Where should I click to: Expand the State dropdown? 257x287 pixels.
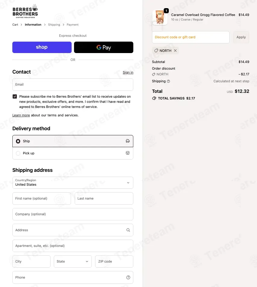[x=73, y=262]
